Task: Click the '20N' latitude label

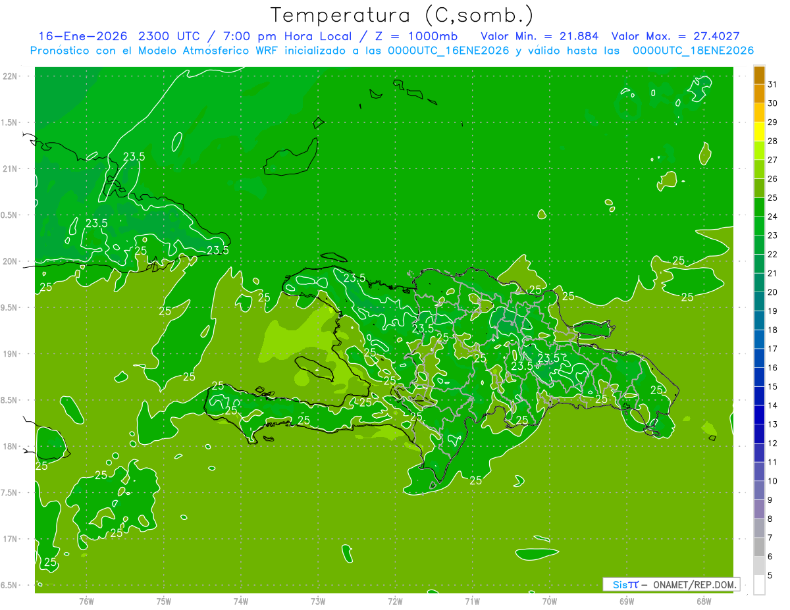Action: [11, 261]
